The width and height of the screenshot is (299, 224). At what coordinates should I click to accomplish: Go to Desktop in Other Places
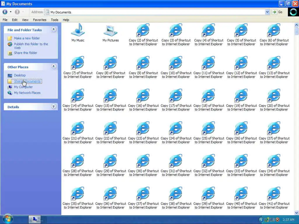click(20, 75)
